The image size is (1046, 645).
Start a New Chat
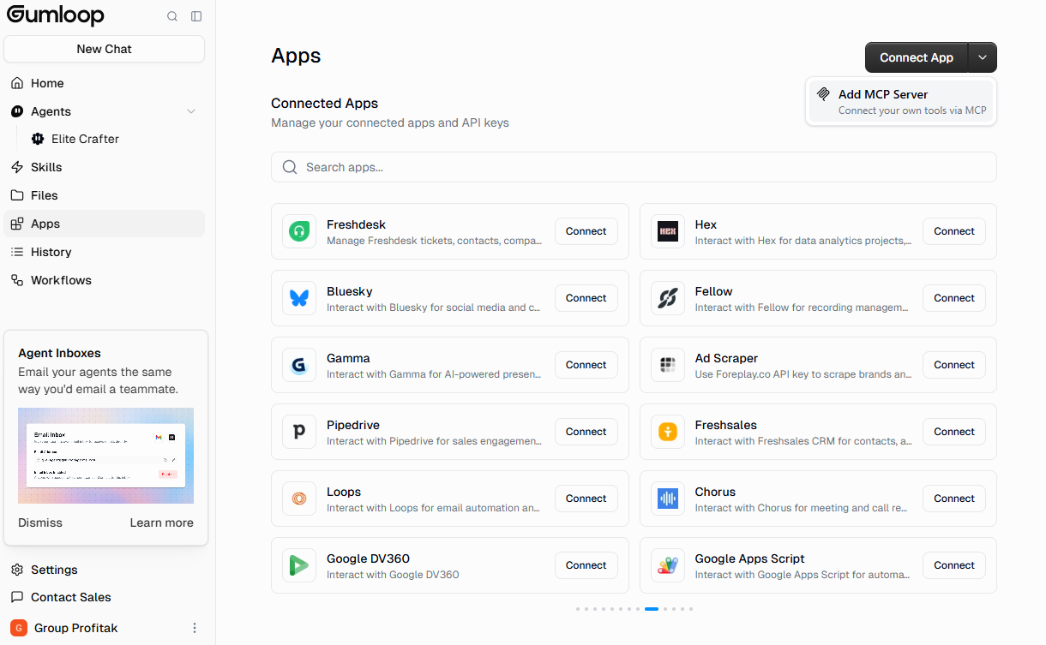[104, 49]
